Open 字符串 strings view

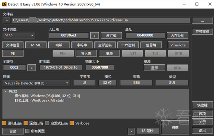point(82,45)
